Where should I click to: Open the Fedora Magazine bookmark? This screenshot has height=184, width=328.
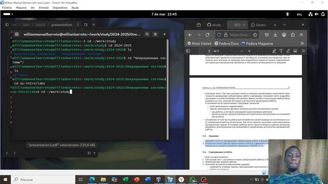pos(257,43)
